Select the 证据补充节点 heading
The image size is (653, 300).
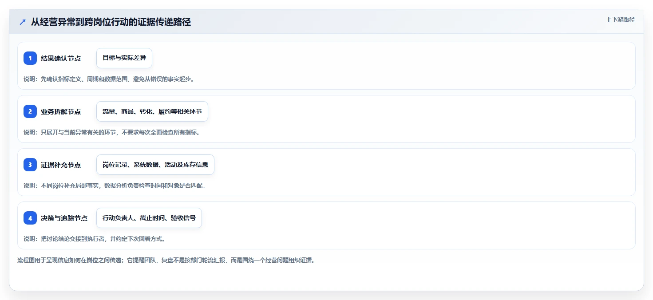61,165
